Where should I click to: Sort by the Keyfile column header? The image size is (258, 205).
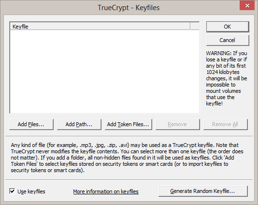click(x=100, y=26)
